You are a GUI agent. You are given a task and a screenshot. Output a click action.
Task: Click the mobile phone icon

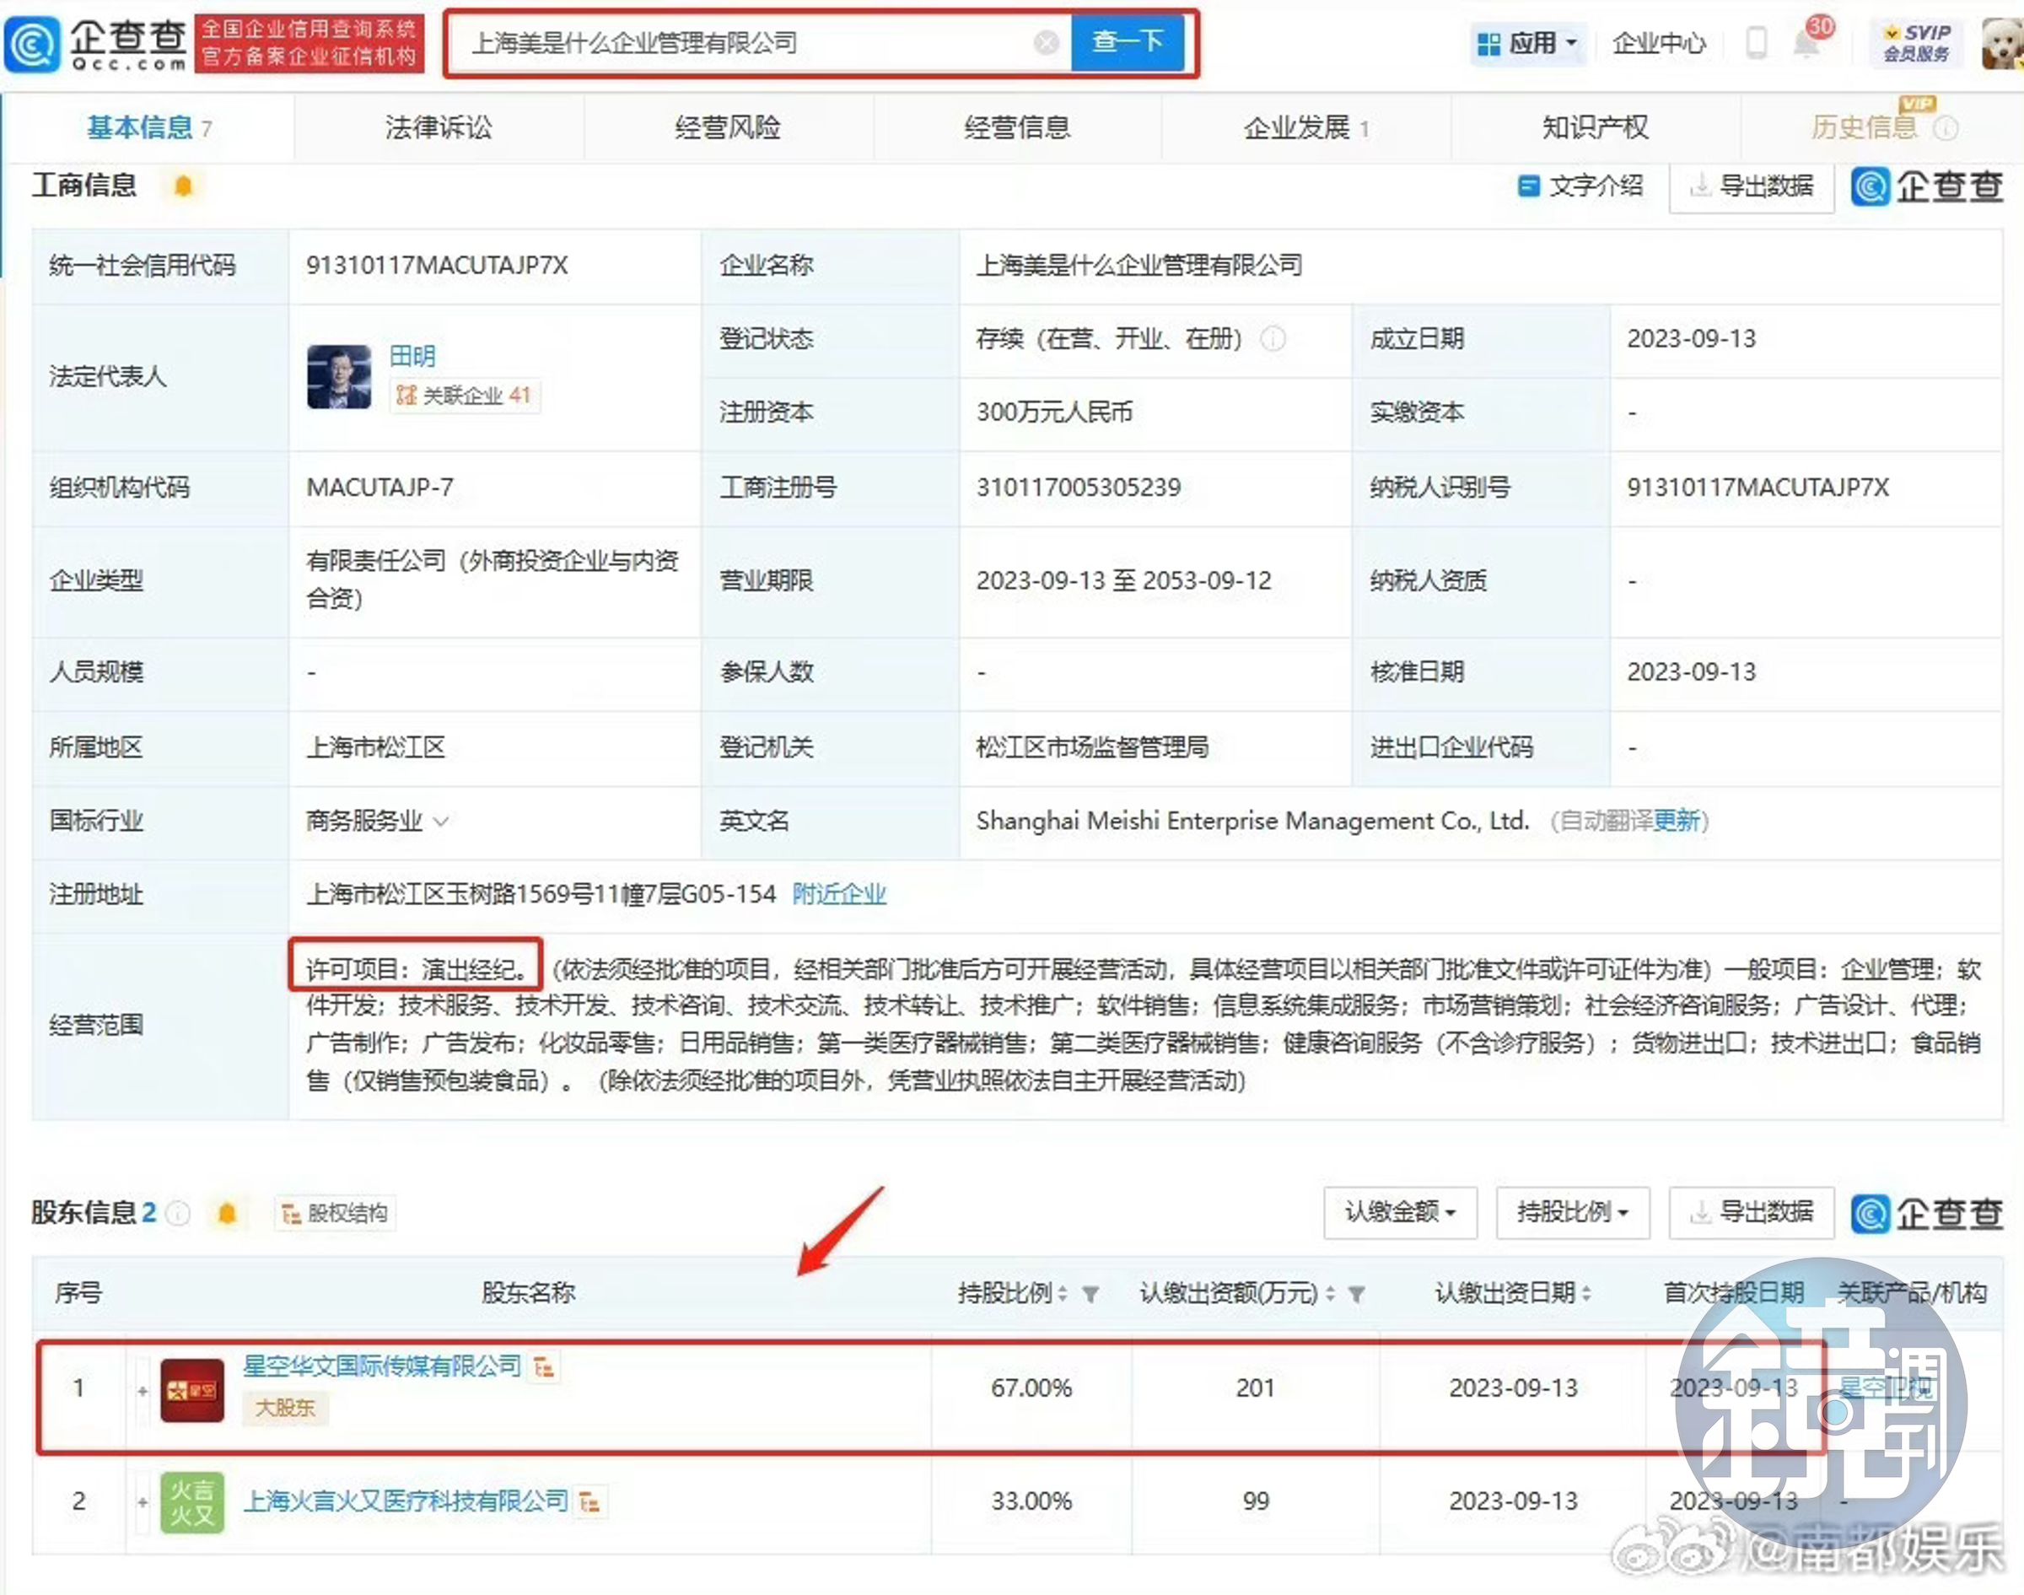[1756, 43]
